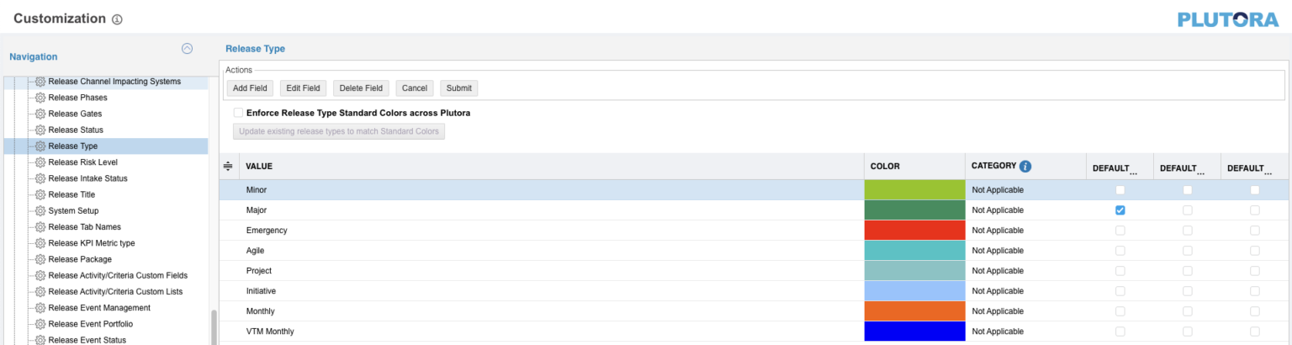The height and width of the screenshot is (345, 1292).
Task: Sort by the VALUE column header
Action: click(x=259, y=167)
